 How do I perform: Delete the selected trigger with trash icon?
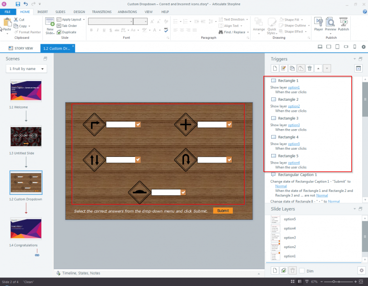coord(310,69)
